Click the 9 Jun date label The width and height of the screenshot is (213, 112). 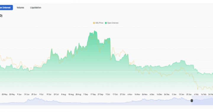(x=19, y=94)
